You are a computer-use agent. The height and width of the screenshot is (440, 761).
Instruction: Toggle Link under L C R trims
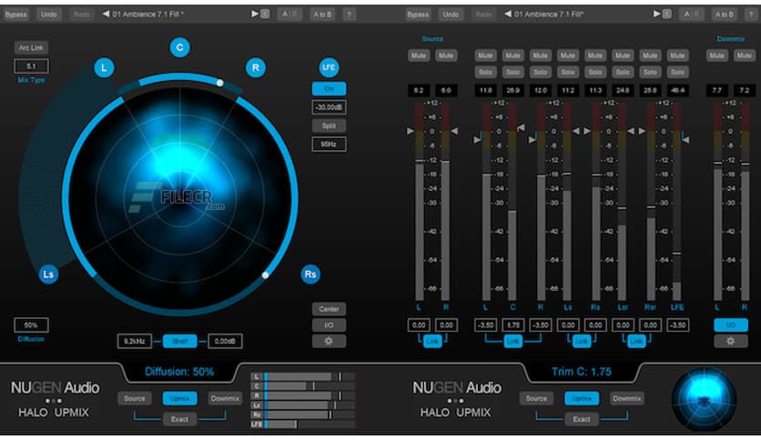coord(512,341)
